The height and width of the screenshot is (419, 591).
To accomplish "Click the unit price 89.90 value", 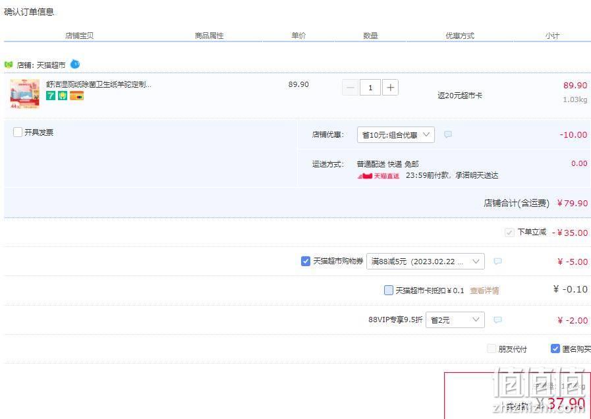I will tap(298, 84).
